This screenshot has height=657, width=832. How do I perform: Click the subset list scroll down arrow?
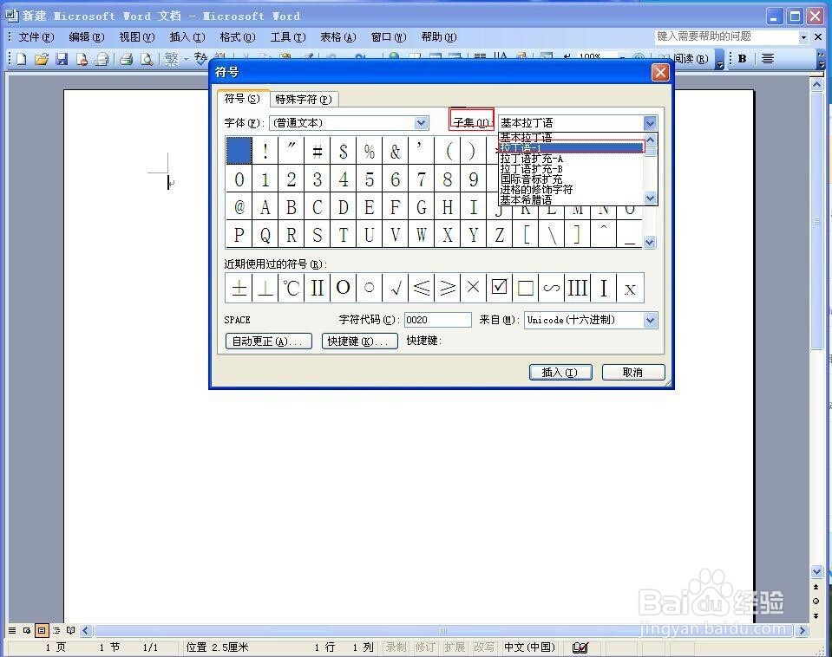[651, 198]
